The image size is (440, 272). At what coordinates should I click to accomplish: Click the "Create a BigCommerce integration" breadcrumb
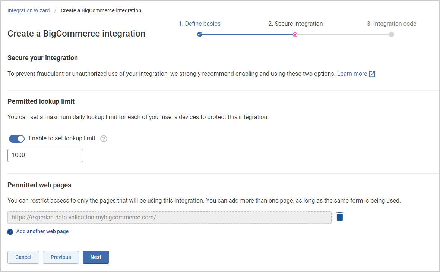101,10
